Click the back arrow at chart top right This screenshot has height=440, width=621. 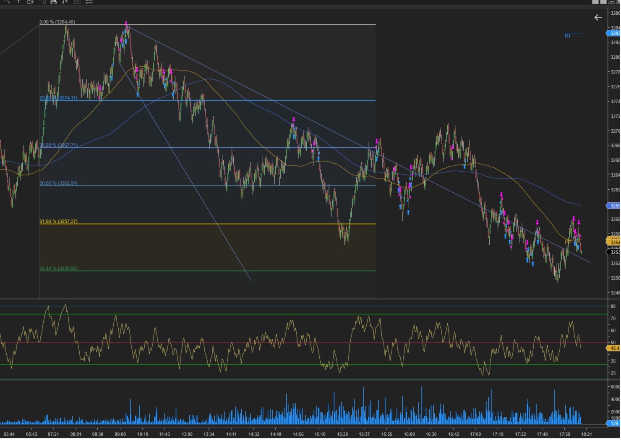tap(598, 17)
